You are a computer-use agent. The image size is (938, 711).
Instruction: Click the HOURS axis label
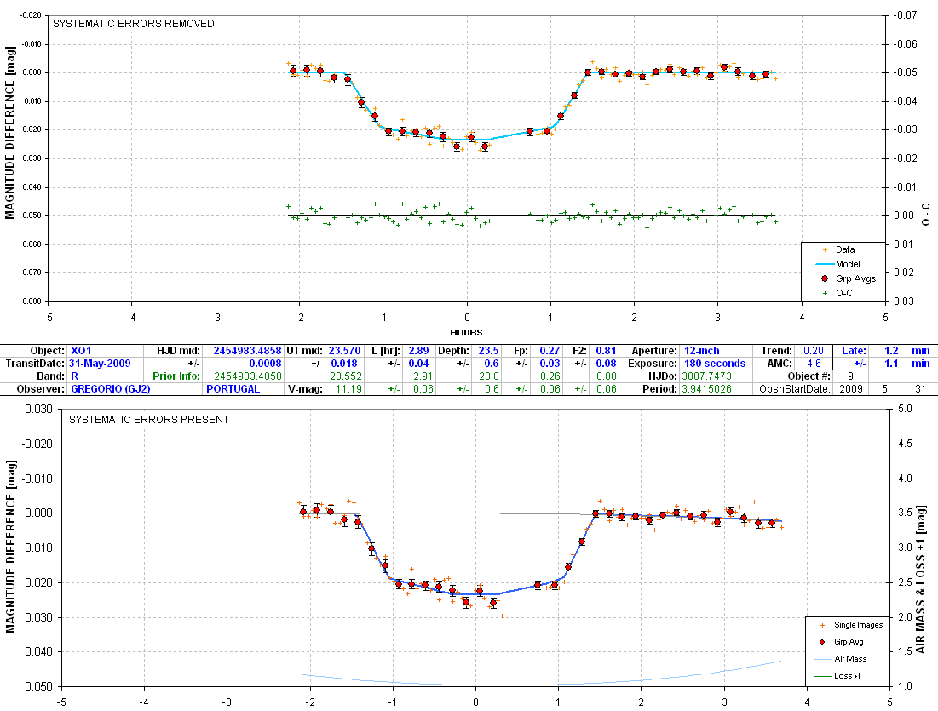point(466,332)
